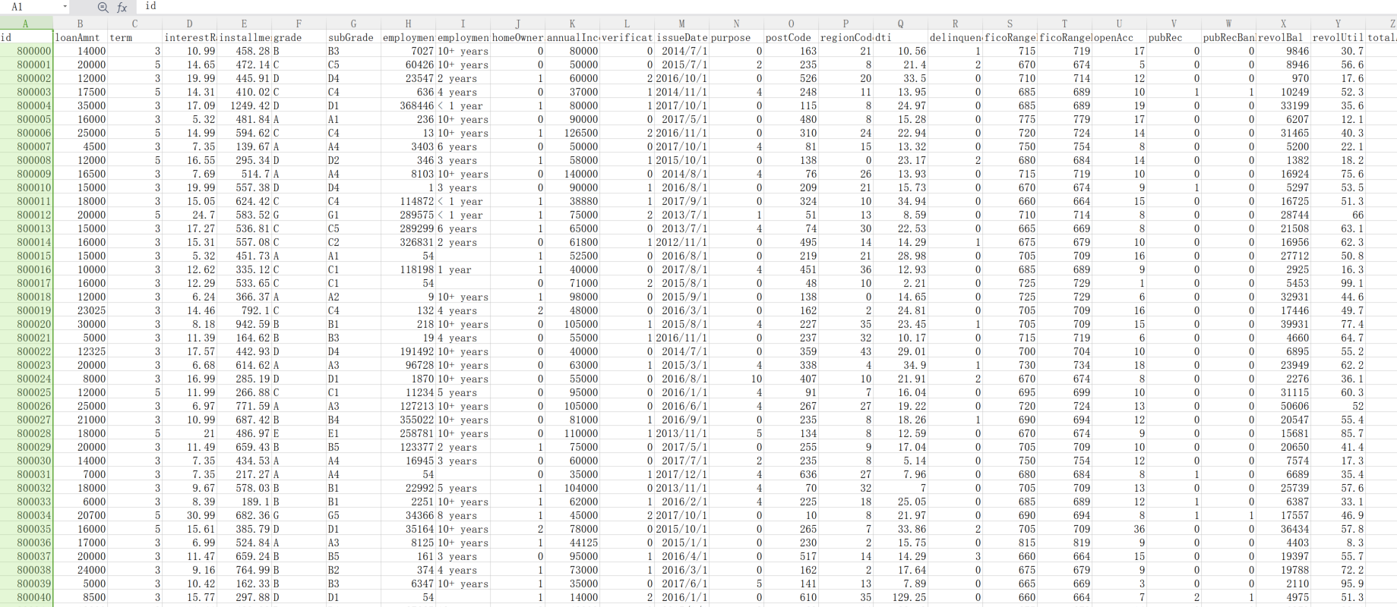Image resolution: width=1397 pixels, height=607 pixels.
Task: Select column X header
Action: [x=1283, y=24]
